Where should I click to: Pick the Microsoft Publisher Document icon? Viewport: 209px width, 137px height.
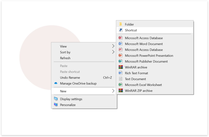coord(121,62)
